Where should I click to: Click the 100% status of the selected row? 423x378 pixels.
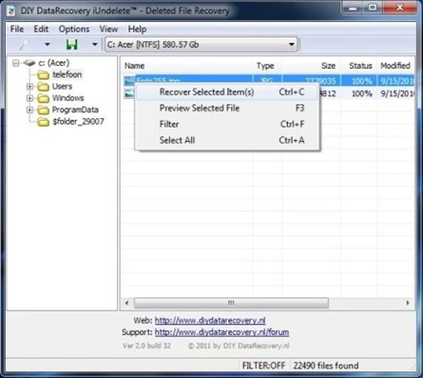coord(361,81)
